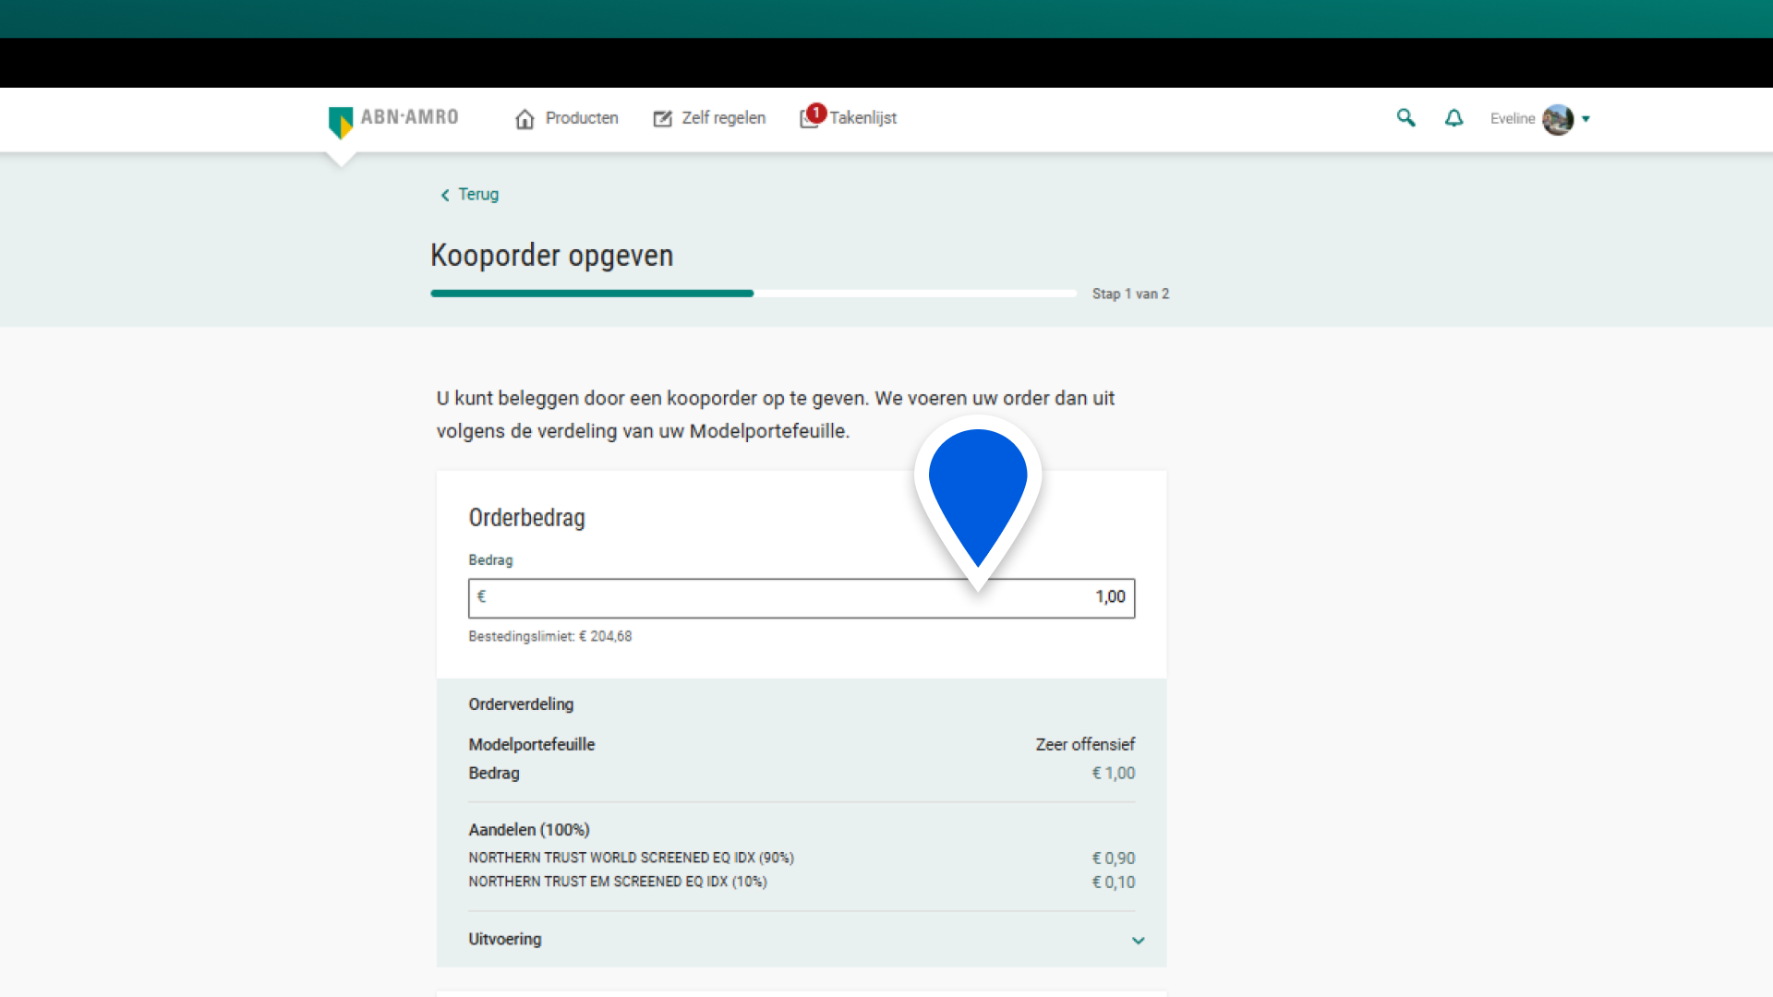The image size is (1773, 997).
Task: Click the Eveline username text
Action: [x=1512, y=119]
